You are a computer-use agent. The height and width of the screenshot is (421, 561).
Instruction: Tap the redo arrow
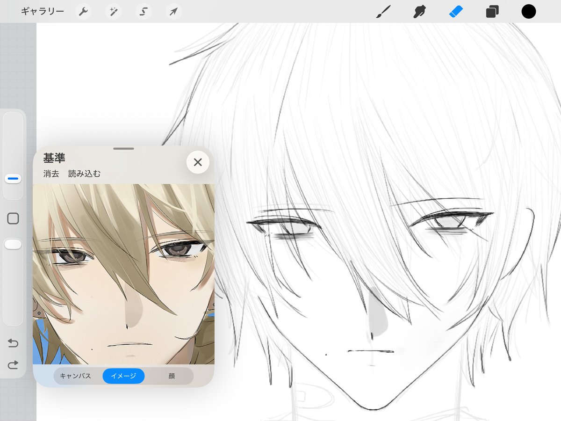[13, 365]
